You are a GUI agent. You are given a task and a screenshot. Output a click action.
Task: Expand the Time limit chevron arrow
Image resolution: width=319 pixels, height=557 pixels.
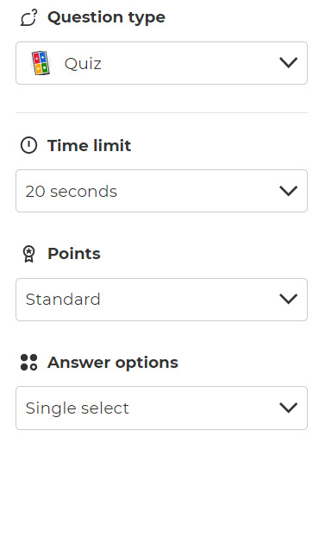(x=288, y=191)
